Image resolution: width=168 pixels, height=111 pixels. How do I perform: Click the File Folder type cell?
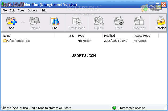[x=84, y=41]
